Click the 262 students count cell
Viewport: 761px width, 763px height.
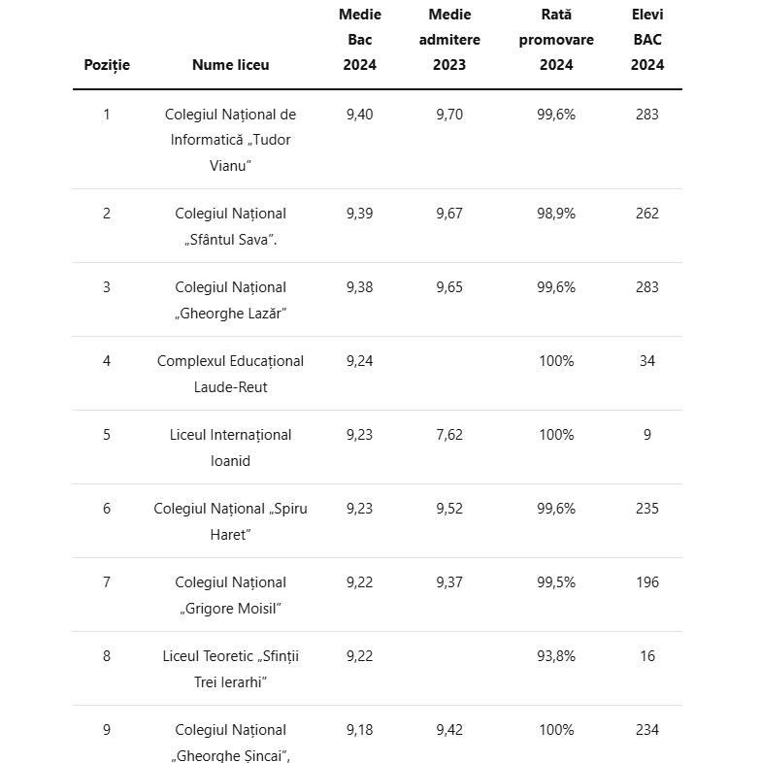point(647,214)
